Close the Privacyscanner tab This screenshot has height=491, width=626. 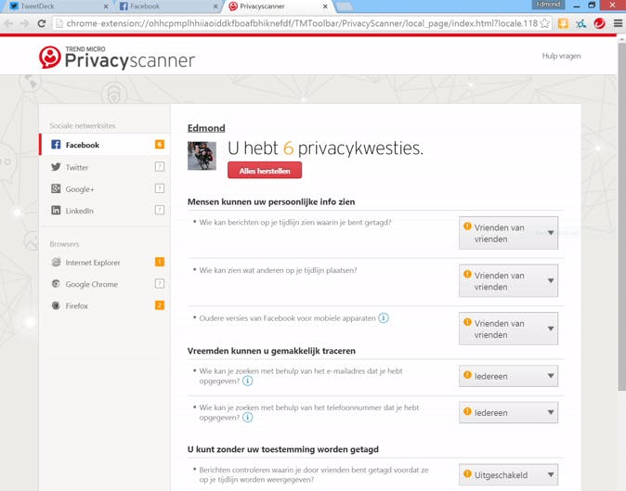[325, 6]
